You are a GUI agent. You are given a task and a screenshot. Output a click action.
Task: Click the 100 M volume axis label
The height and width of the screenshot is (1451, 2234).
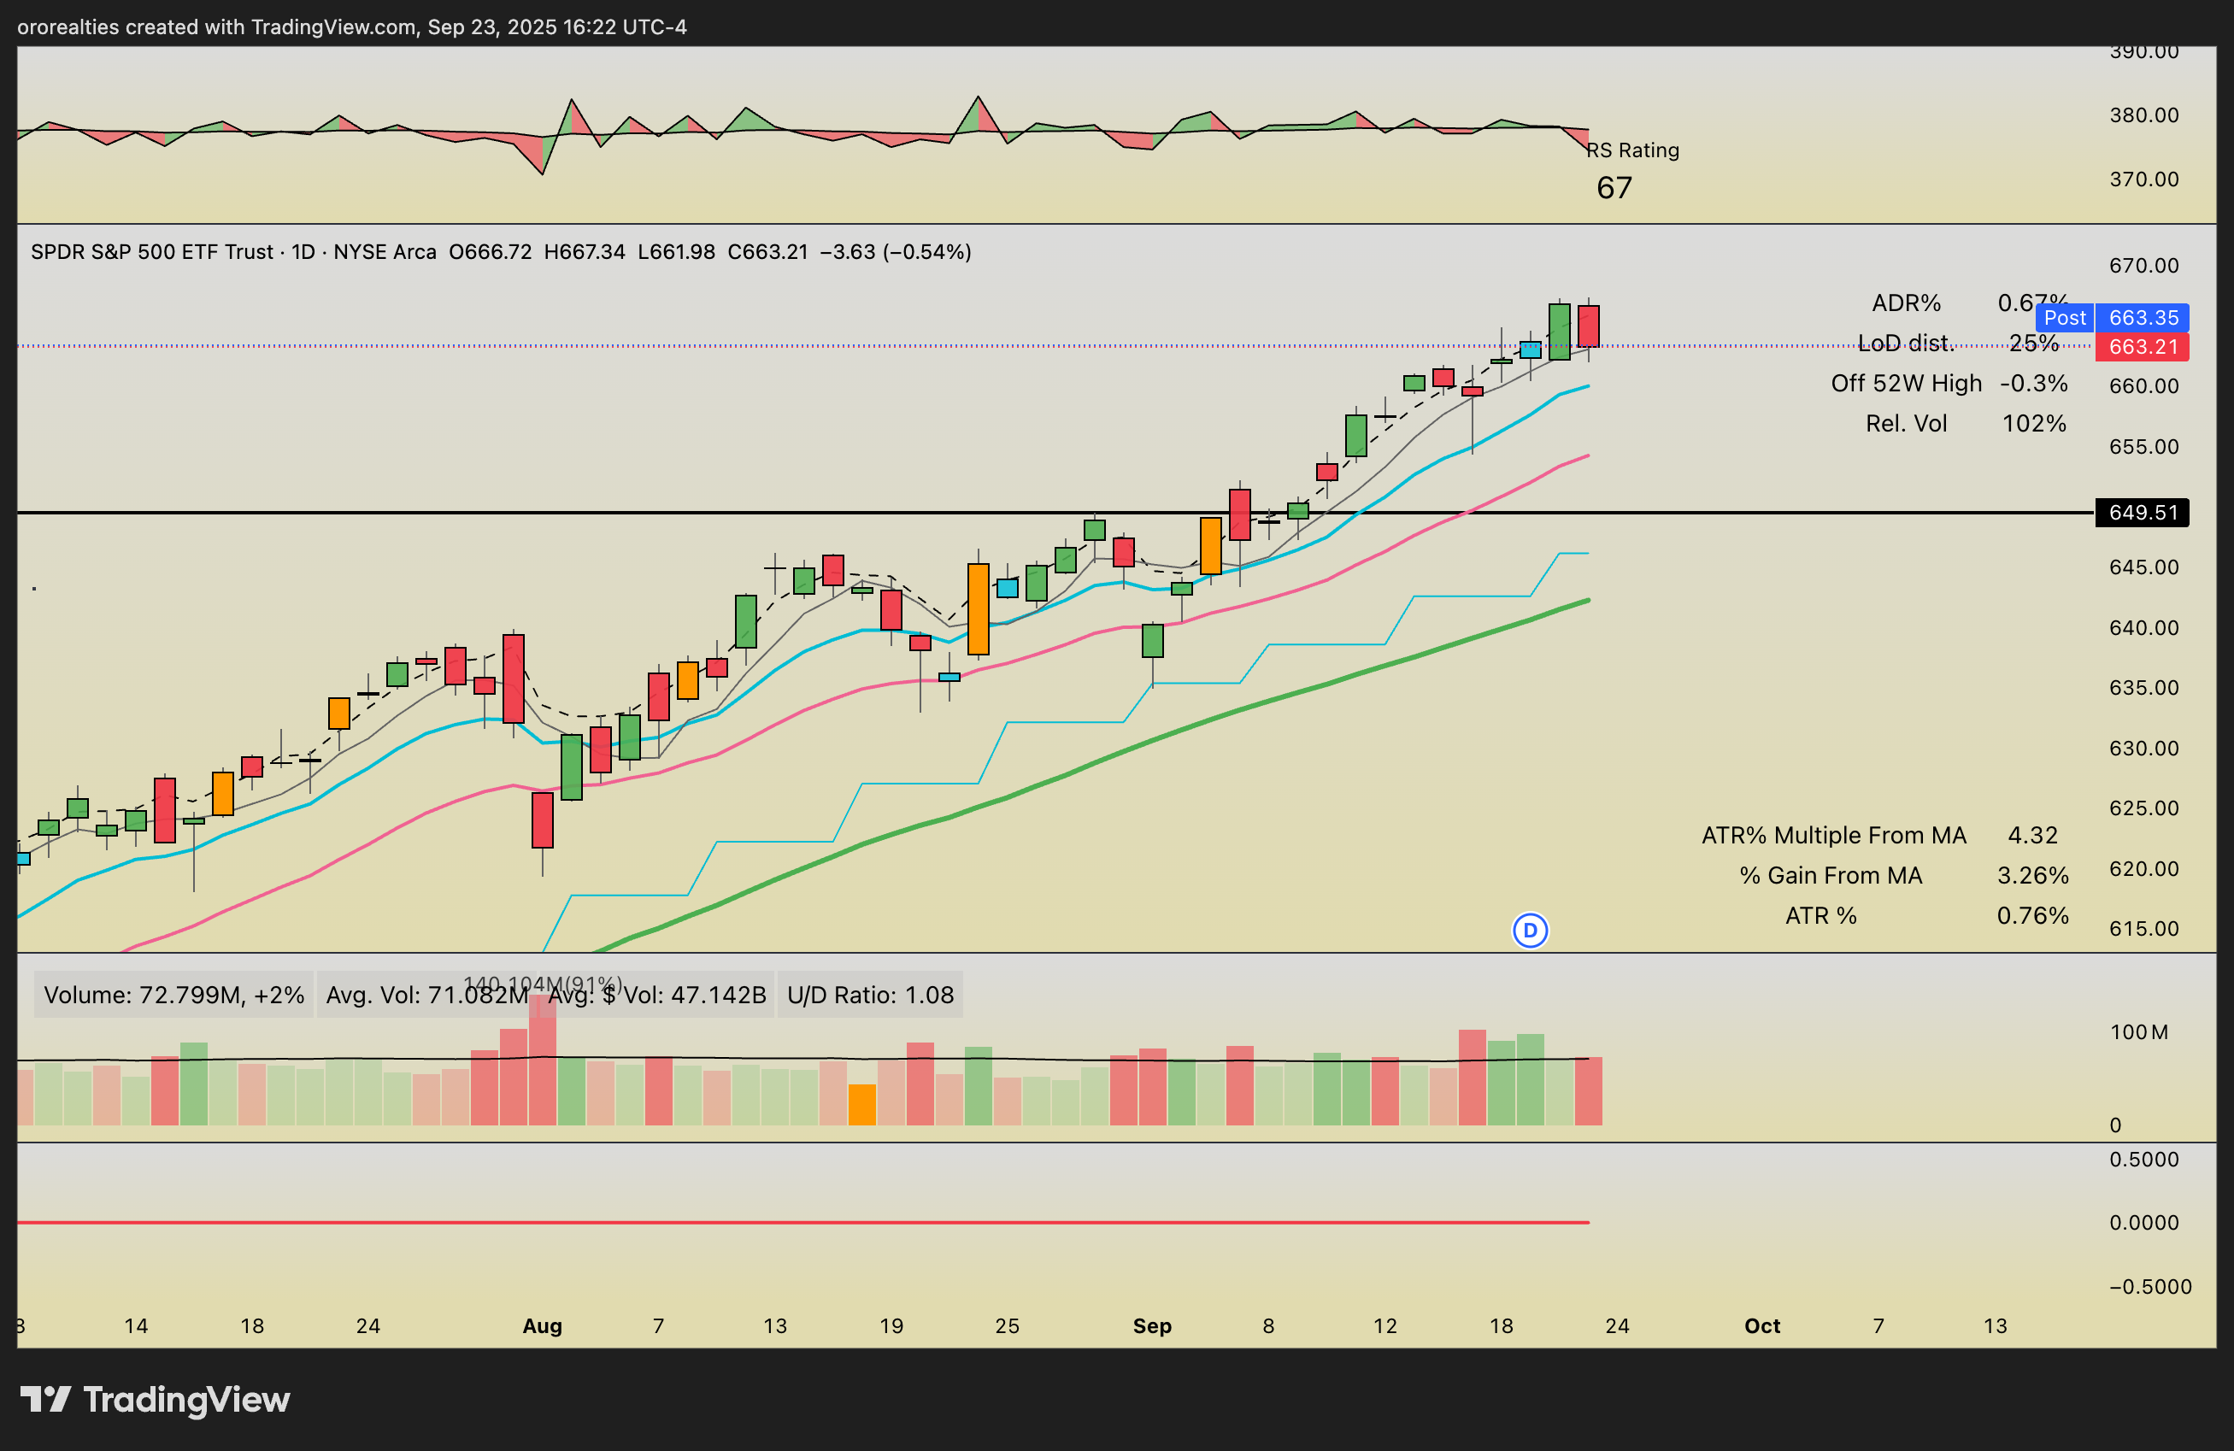pyautogui.click(x=2138, y=1032)
